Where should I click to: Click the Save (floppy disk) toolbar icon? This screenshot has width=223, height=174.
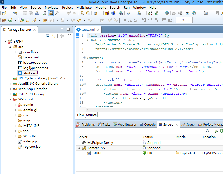(25, 13)
